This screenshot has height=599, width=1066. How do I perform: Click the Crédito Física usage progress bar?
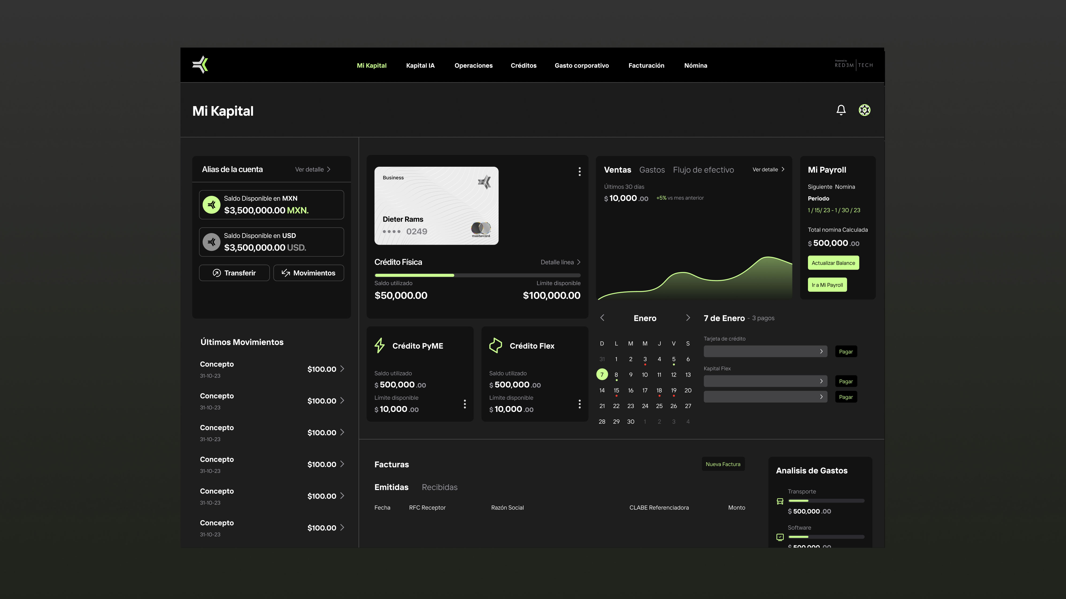(477, 275)
